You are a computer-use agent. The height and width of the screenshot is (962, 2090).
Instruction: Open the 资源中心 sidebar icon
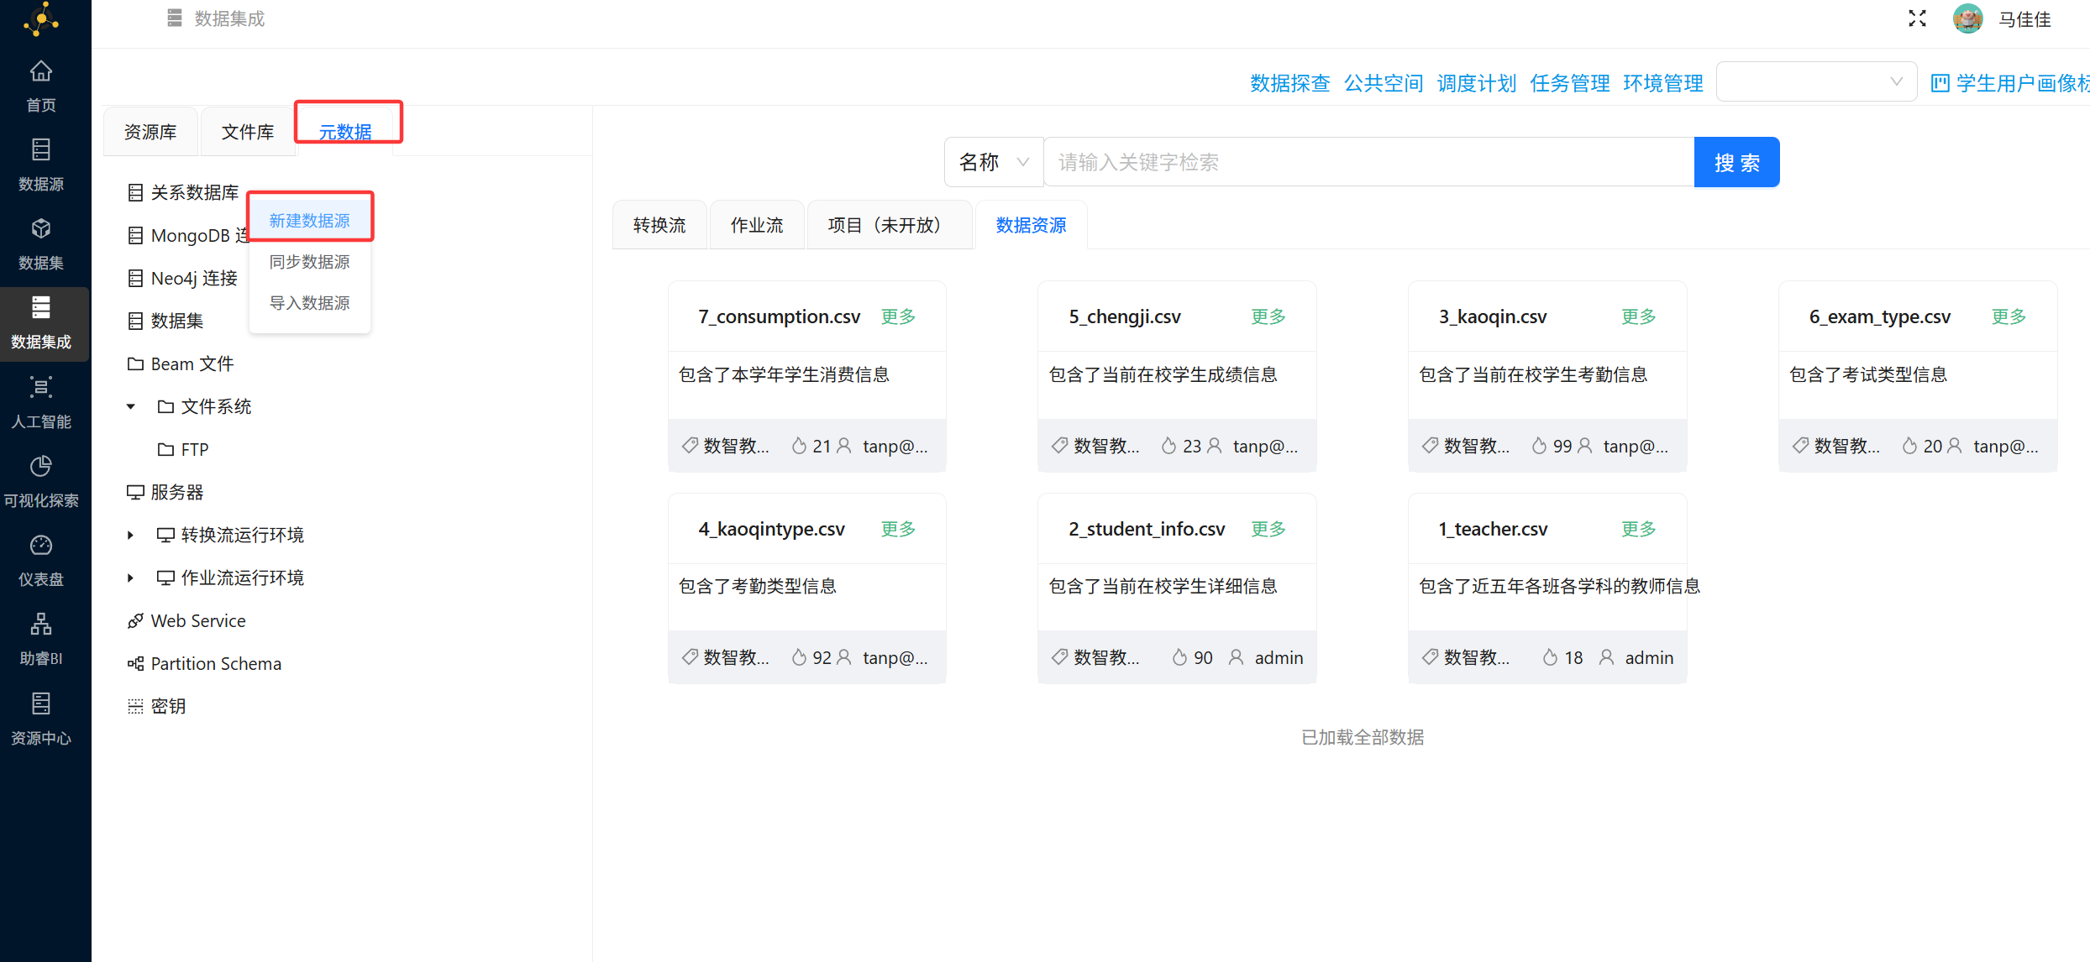point(40,703)
